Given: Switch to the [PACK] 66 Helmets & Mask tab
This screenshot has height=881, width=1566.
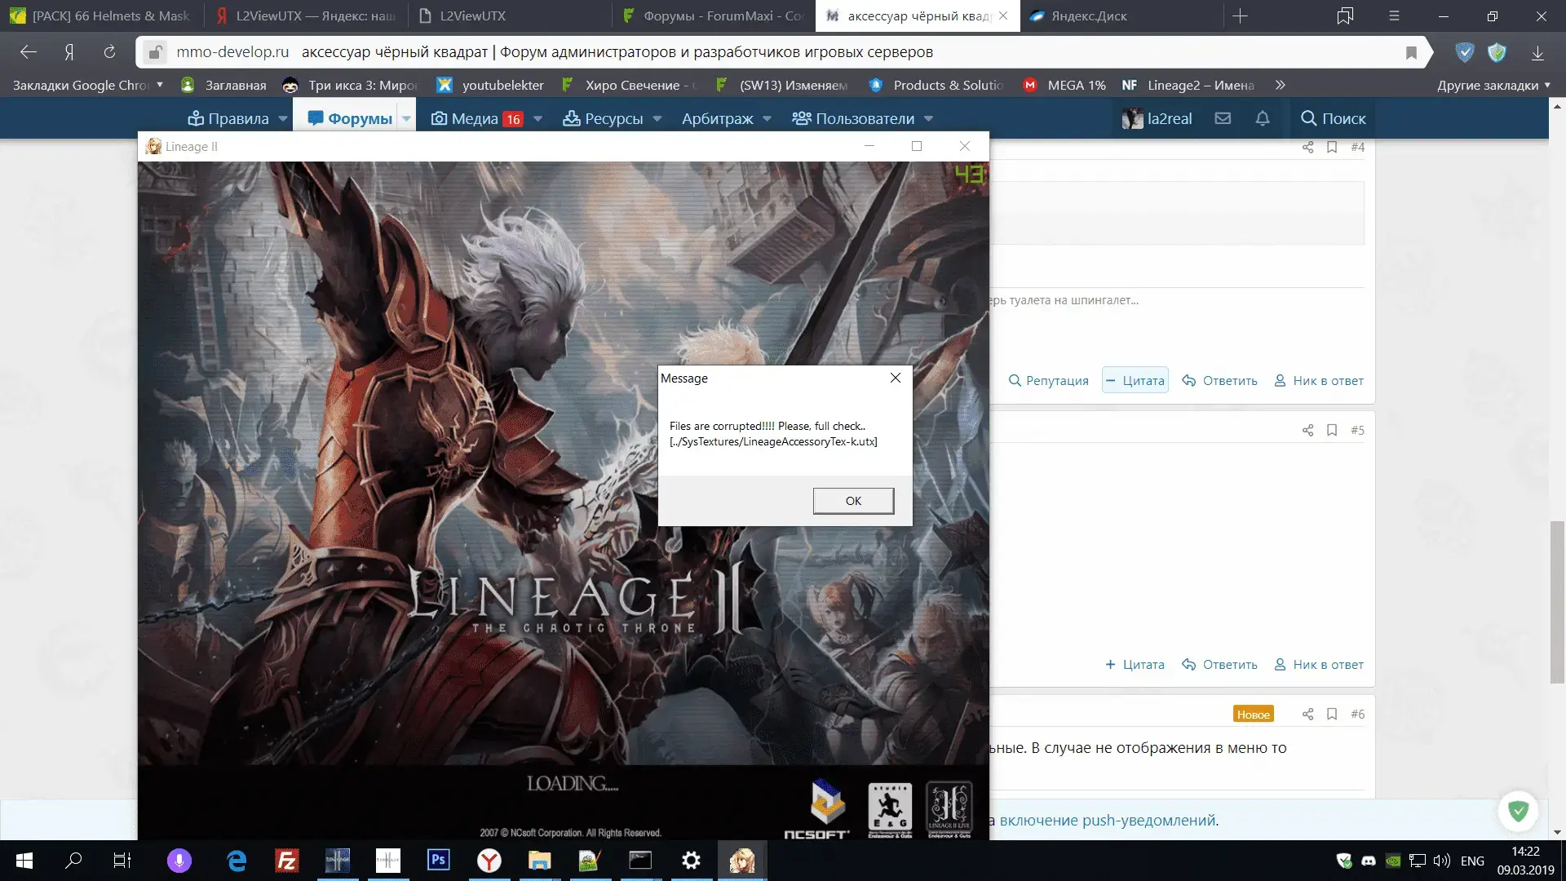Looking at the screenshot, I should 101,15.
